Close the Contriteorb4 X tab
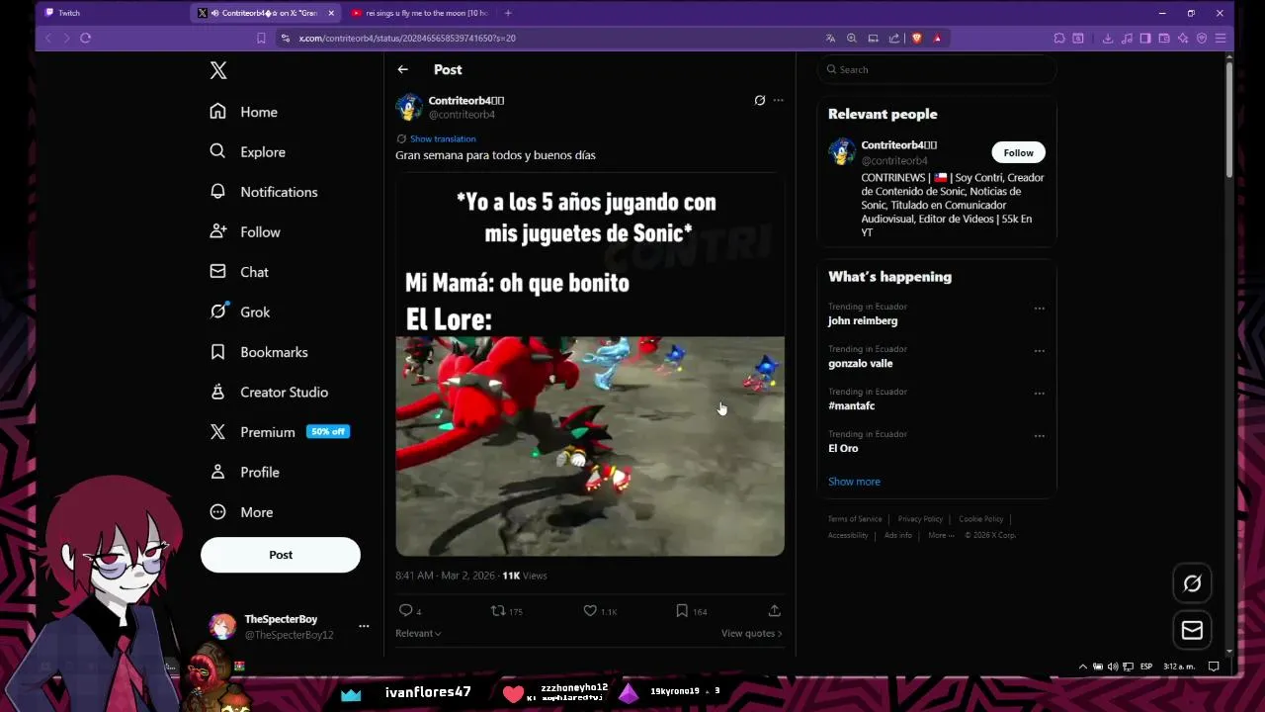1265x712 pixels. [331, 13]
